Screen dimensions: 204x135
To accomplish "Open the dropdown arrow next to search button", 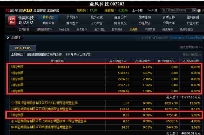I will tap(199, 11).
